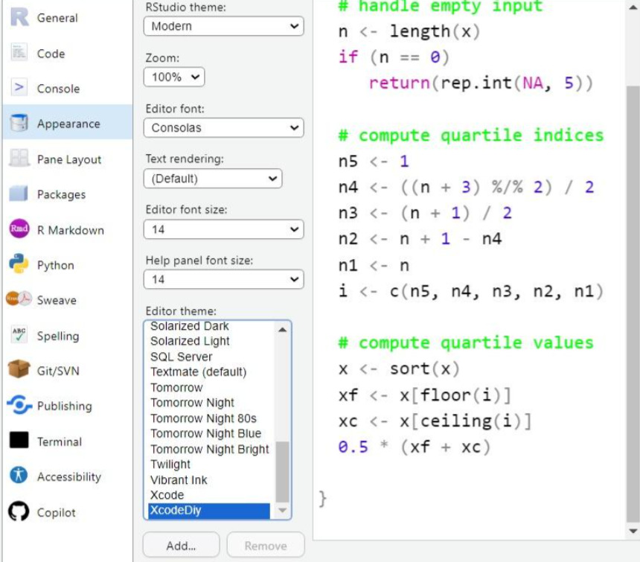Open the Text rendering dropdown

(213, 179)
